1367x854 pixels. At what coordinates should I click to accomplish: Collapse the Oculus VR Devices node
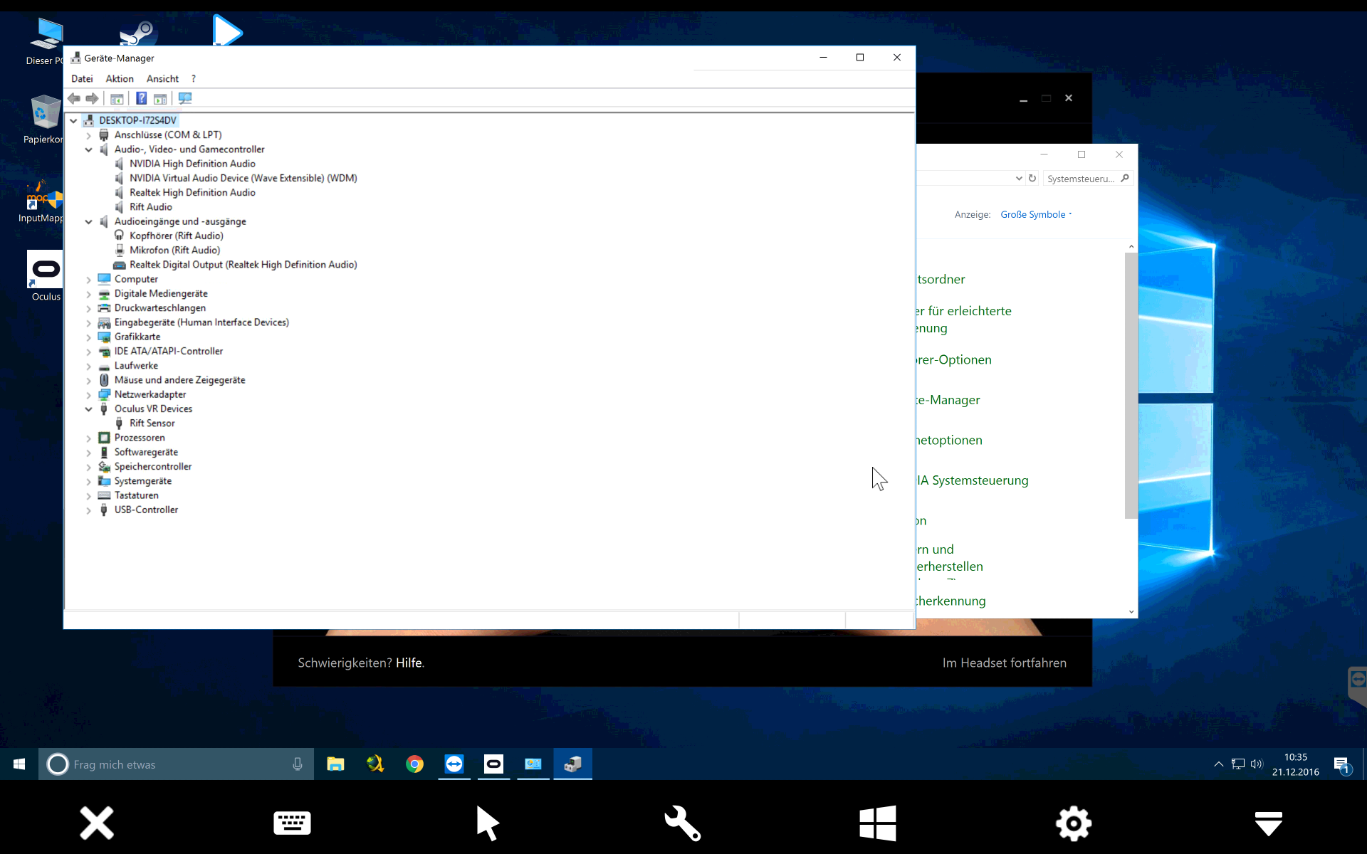[88, 409]
